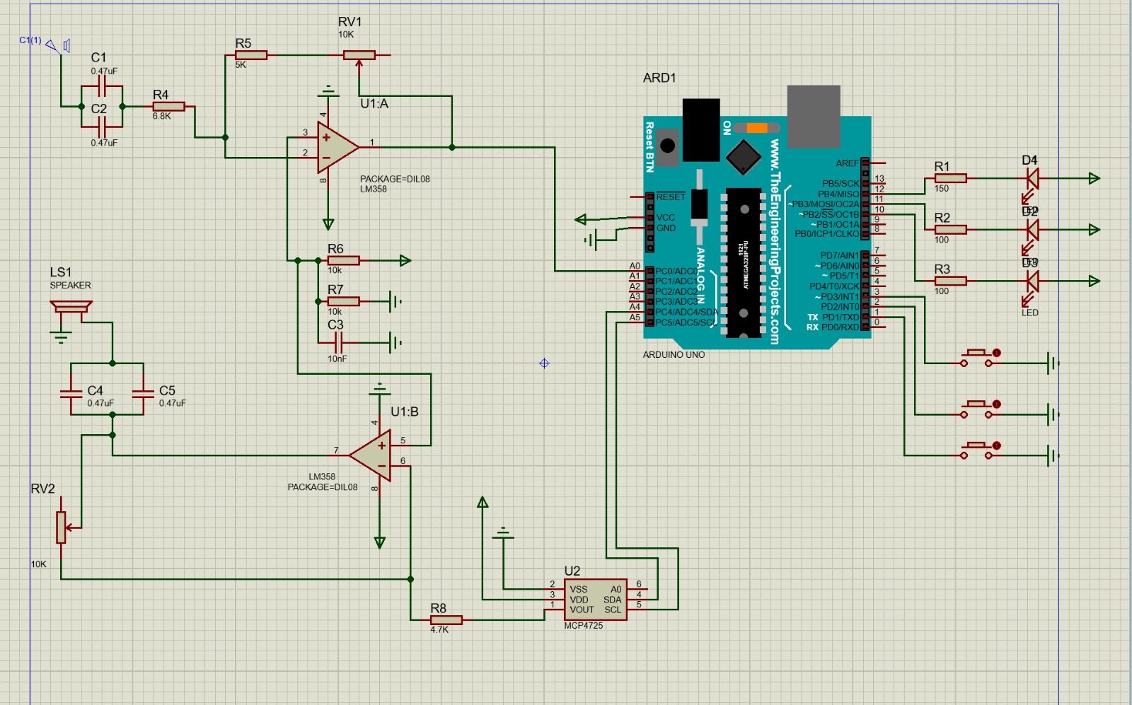This screenshot has height=705, width=1132.
Task: Select the R5 5K resistor
Action: tap(251, 55)
